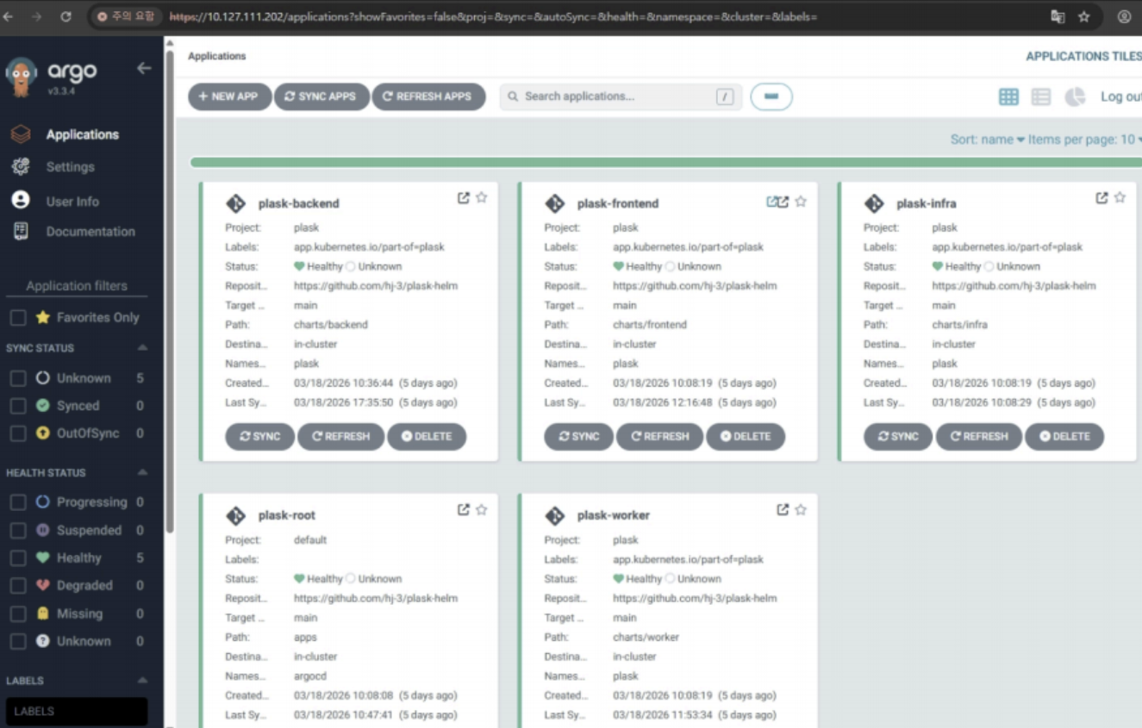This screenshot has width=1142, height=728.
Task: Bookmark this page with the browser star
Action: pos(1084,16)
